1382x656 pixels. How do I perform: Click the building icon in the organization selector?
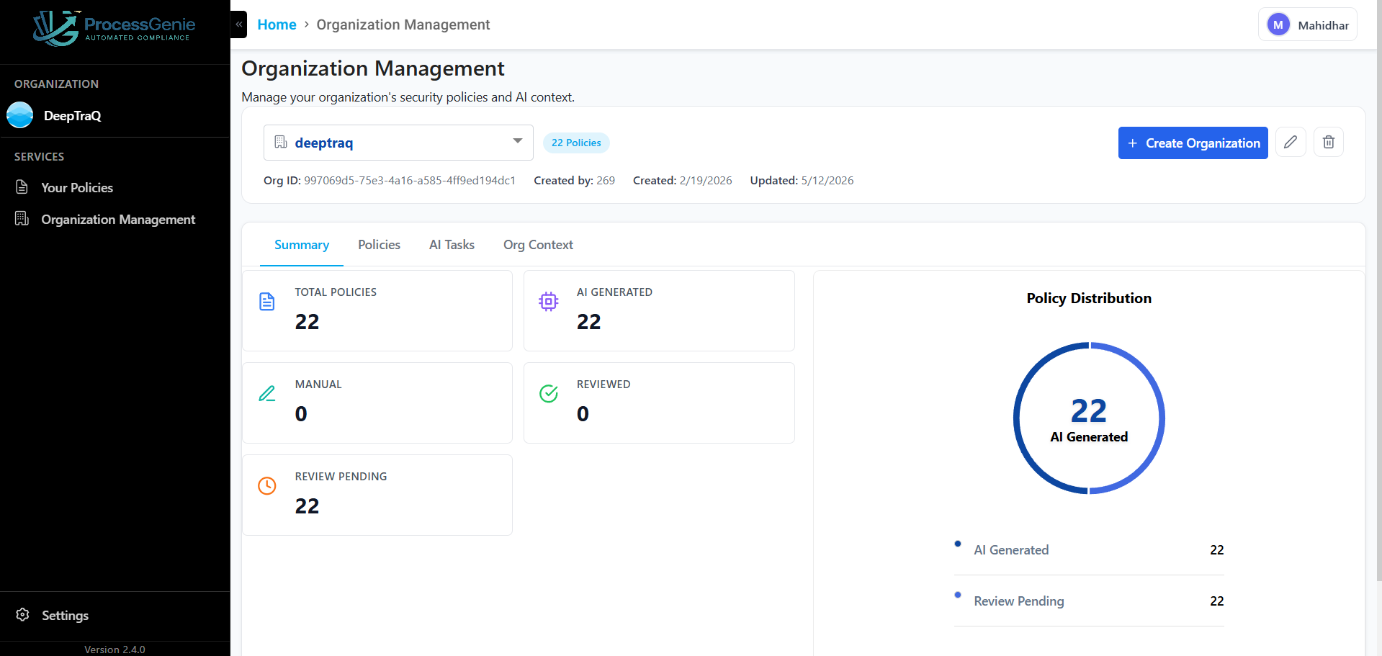click(281, 142)
